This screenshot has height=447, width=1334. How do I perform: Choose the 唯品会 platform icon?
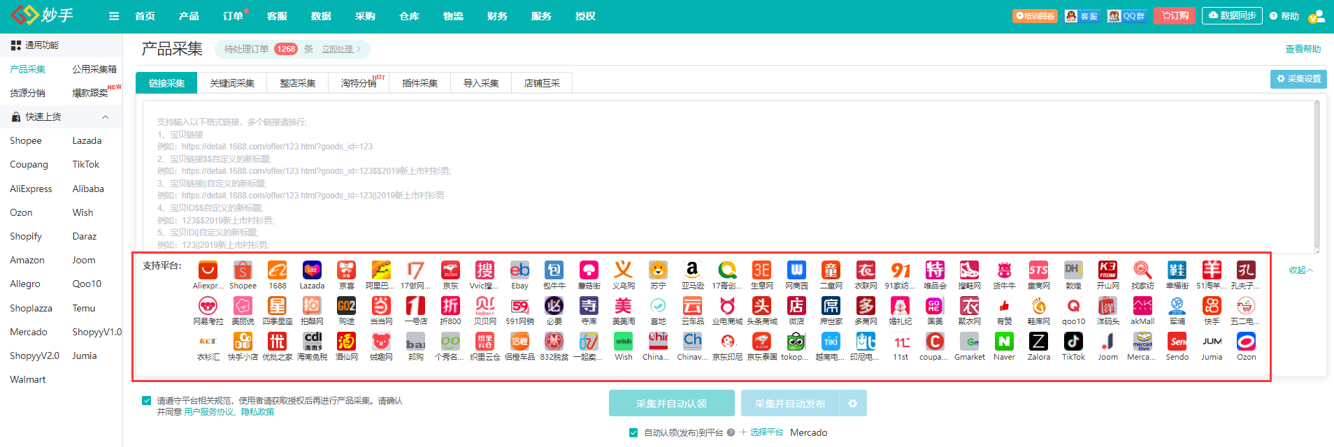tap(935, 270)
